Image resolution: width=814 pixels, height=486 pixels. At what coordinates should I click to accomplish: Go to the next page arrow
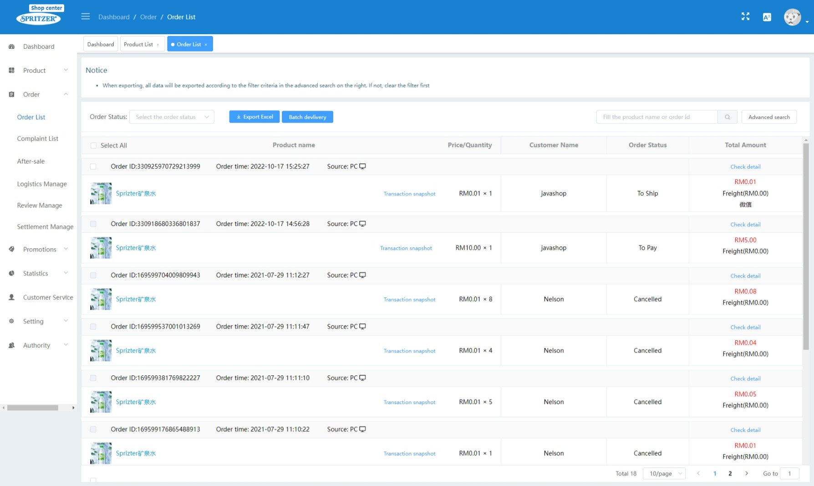click(747, 473)
